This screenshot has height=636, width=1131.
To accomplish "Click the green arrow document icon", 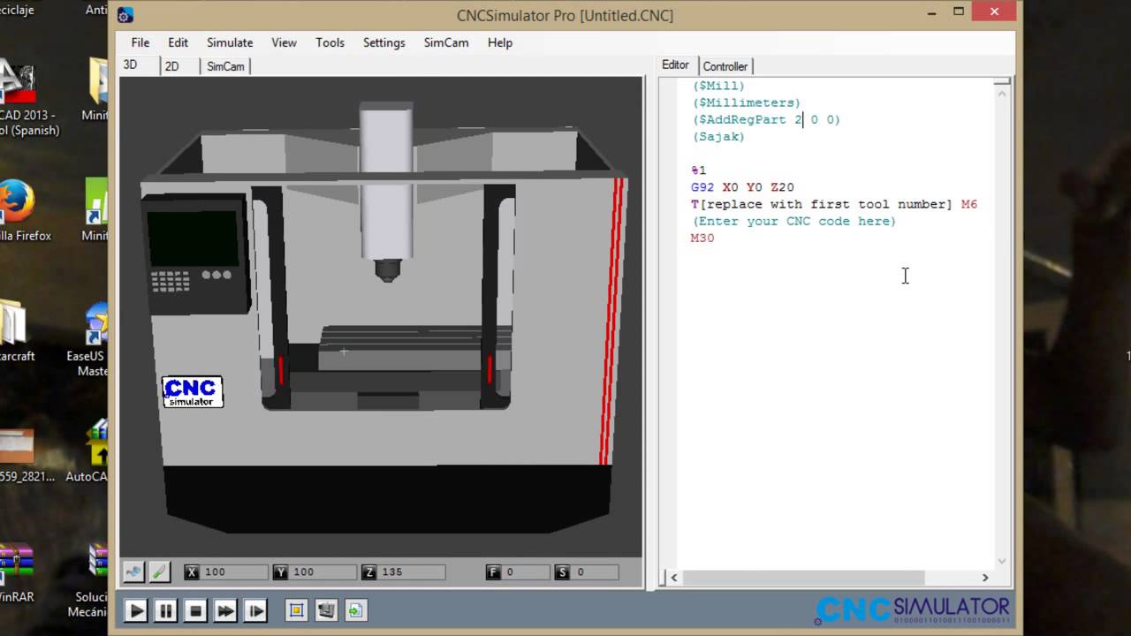I will pyautogui.click(x=354, y=610).
